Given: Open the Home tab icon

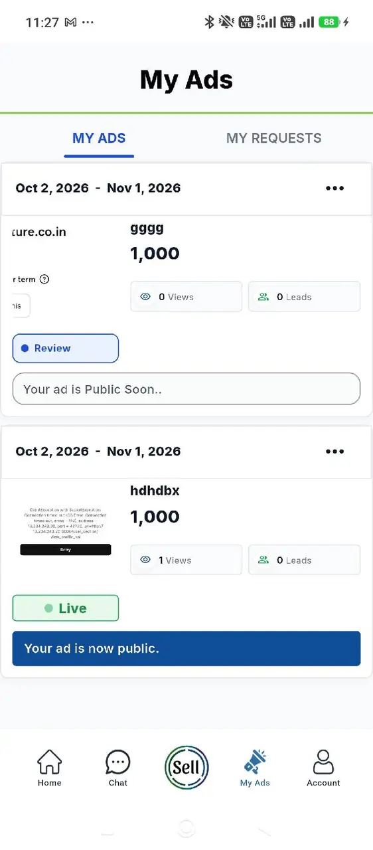Looking at the screenshot, I should 49,762.
